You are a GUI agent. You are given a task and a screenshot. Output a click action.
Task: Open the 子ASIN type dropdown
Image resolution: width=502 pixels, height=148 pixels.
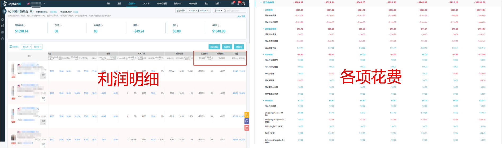[x=218, y=11]
